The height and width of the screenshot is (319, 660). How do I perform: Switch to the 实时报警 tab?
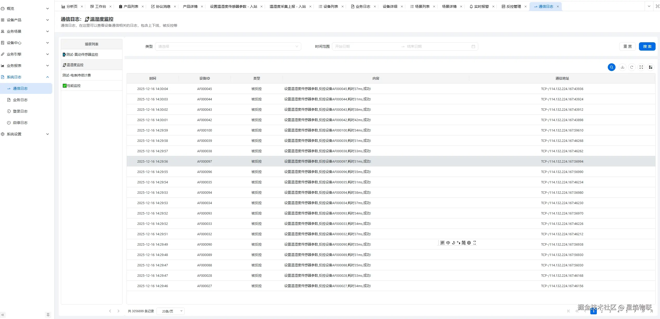coord(481,6)
